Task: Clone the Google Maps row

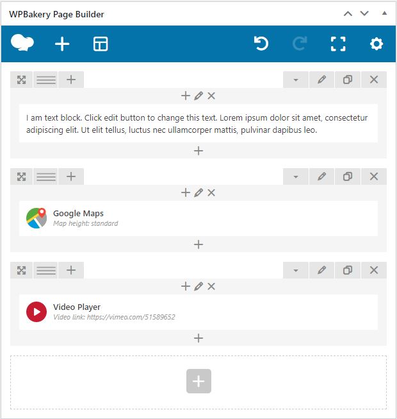Action: (x=348, y=176)
